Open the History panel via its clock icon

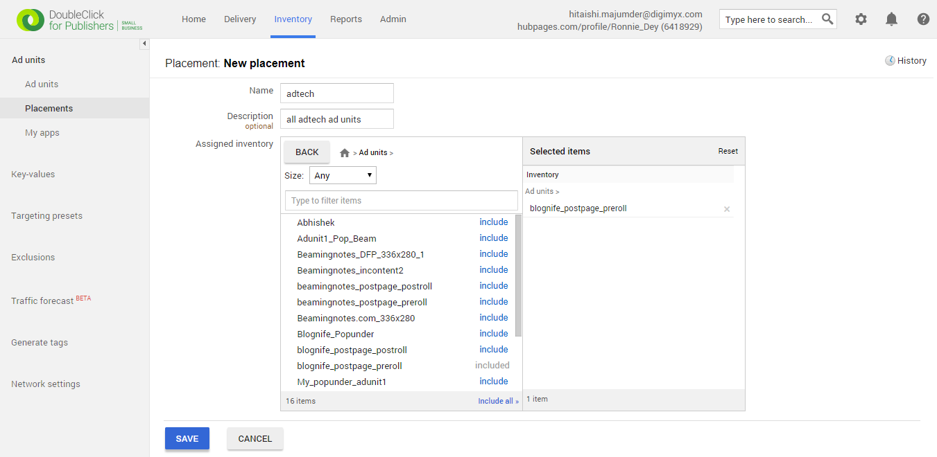coord(890,61)
